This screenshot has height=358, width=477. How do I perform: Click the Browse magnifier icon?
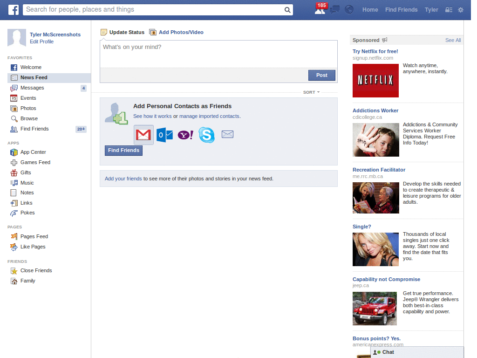click(x=14, y=119)
